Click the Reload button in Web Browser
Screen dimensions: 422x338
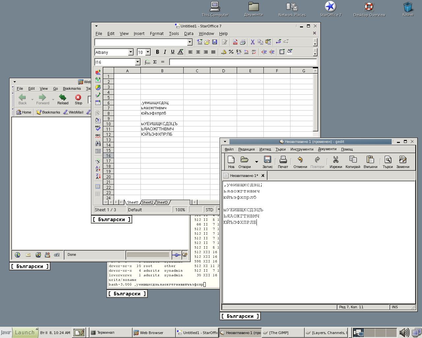pyautogui.click(x=63, y=99)
